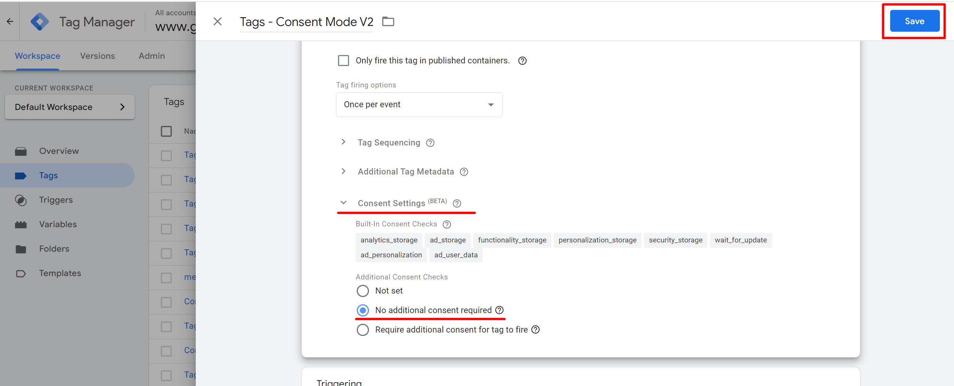
Task: Open the Default Workspace selector
Action: 70,107
